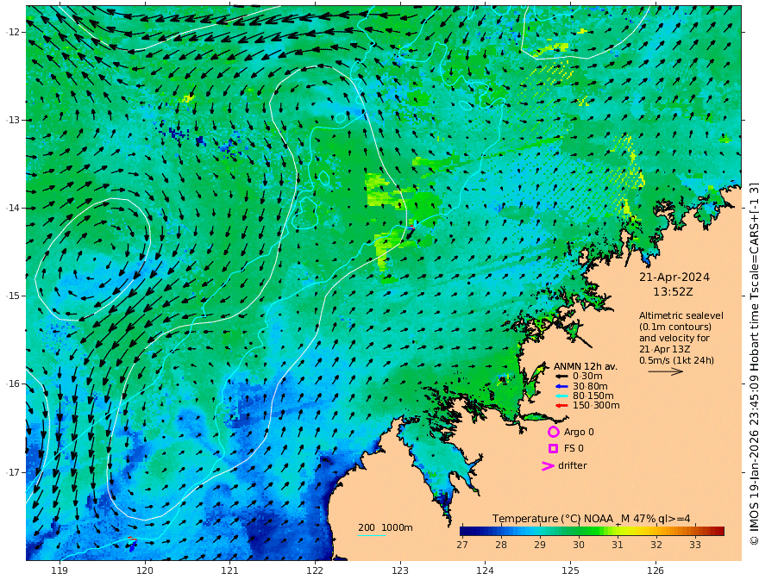Click the longitude axis label 125

(570, 571)
